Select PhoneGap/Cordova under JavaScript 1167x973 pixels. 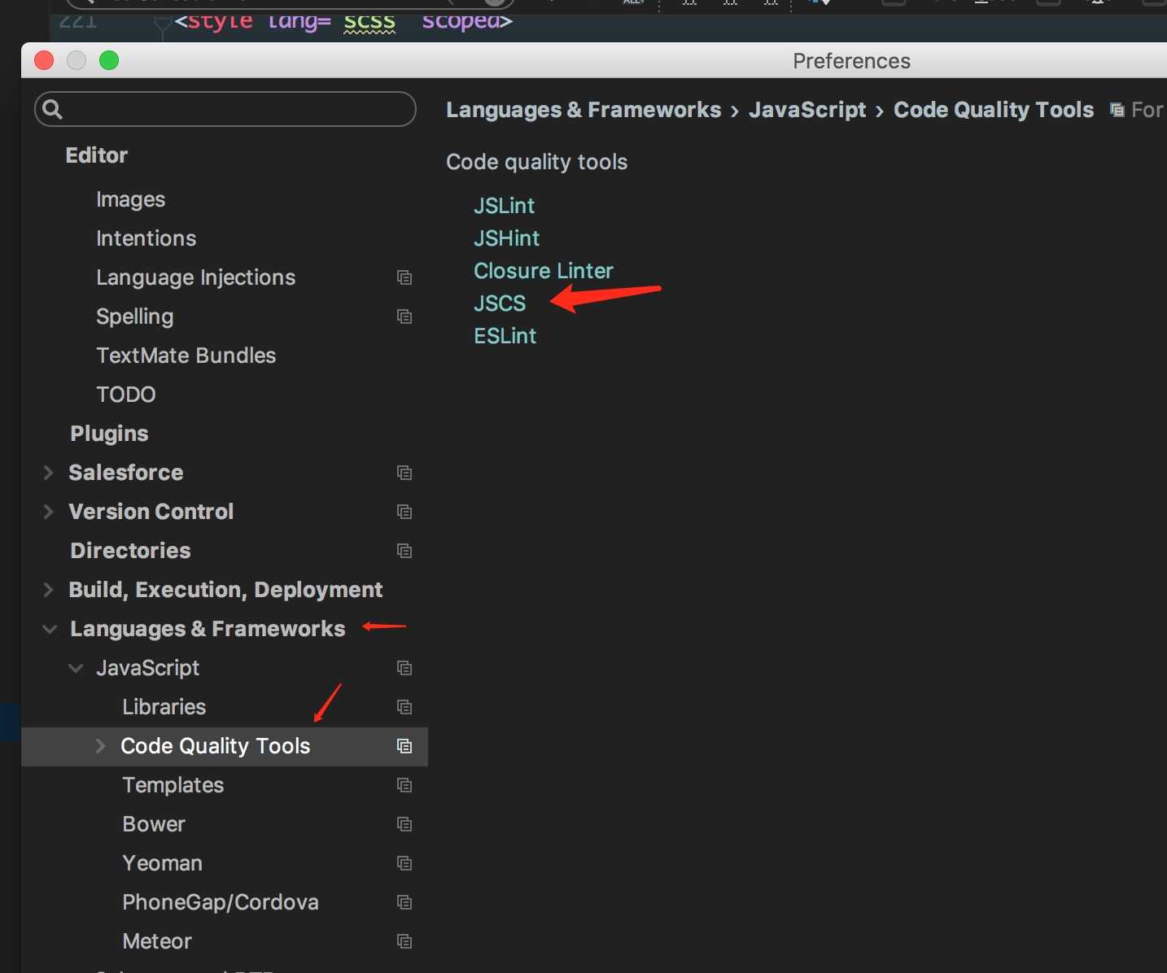pos(220,902)
